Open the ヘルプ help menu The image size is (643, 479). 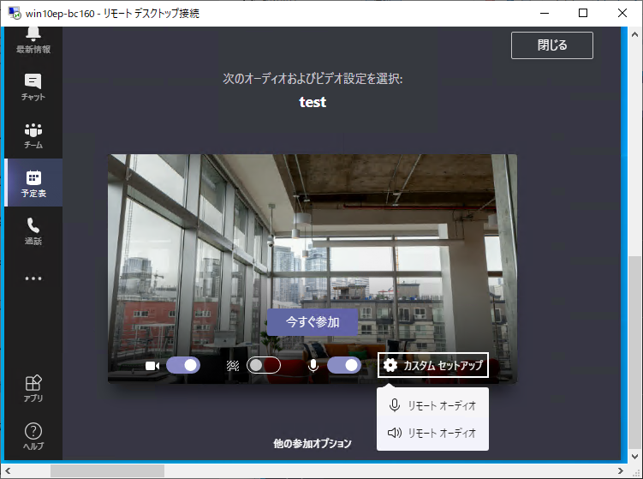click(33, 437)
